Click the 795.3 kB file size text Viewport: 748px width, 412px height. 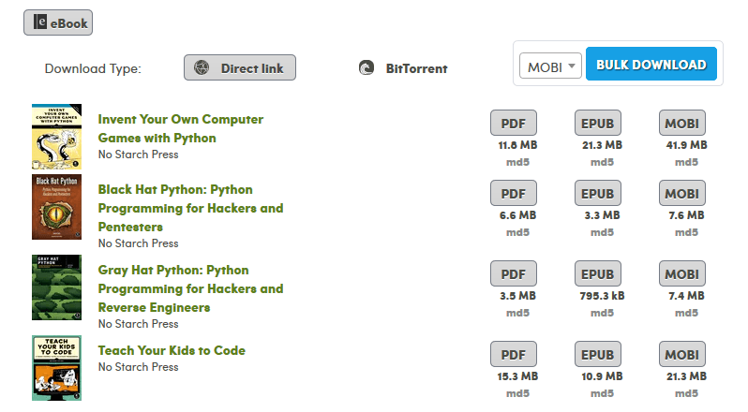(602, 296)
